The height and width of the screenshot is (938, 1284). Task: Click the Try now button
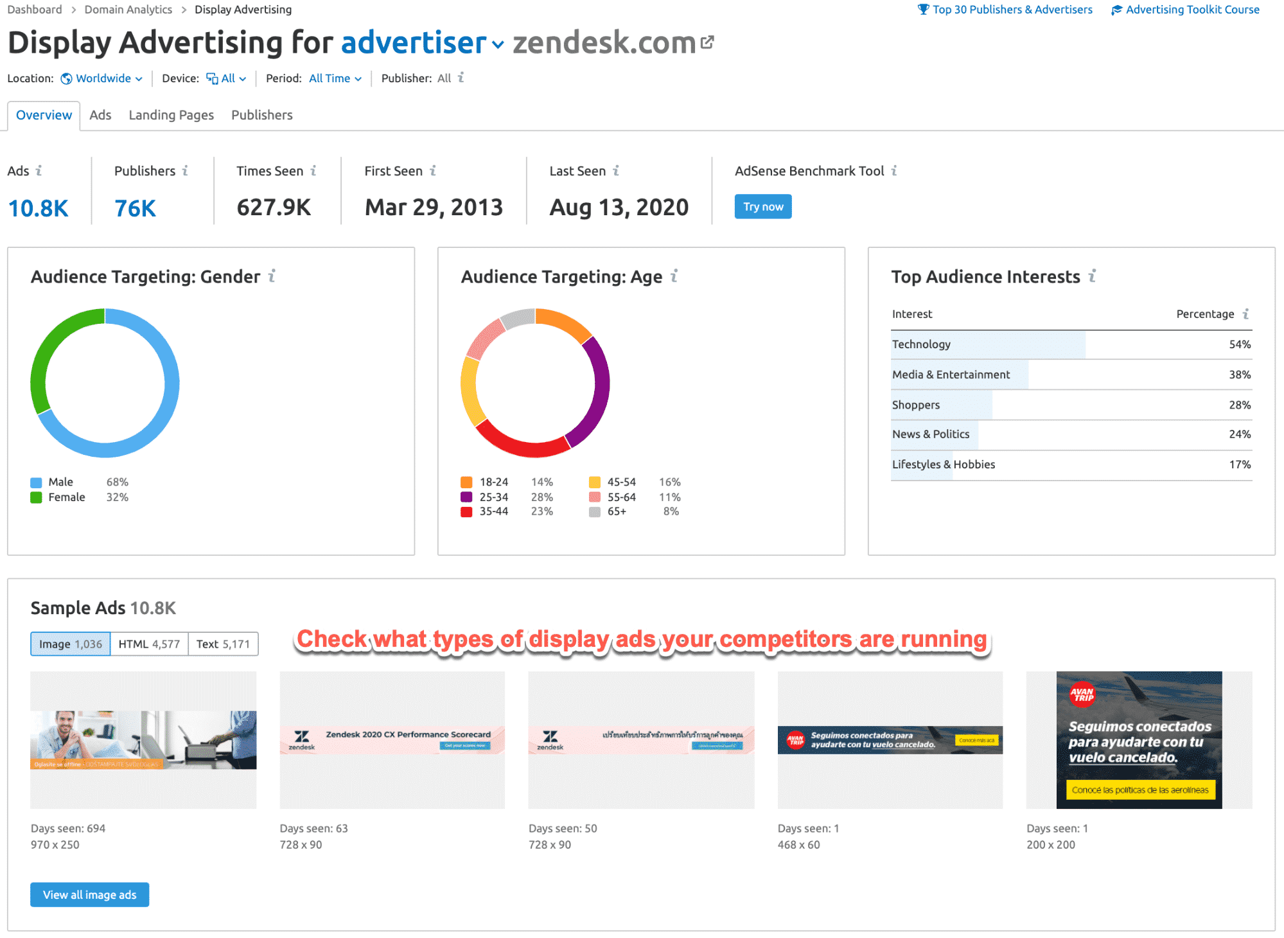(x=762, y=206)
